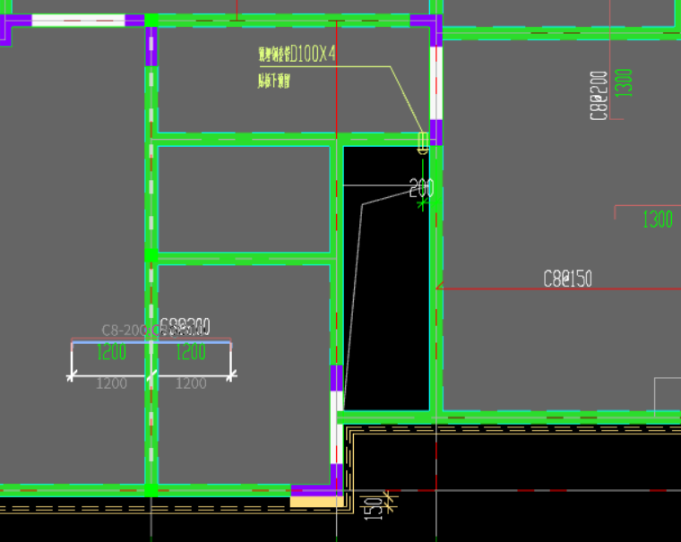681x542 pixels.
Task: Select the C8@150 rebar label
Action: (x=567, y=279)
